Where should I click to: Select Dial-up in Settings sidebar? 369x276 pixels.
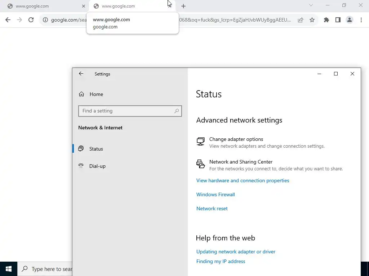click(97, 166)
